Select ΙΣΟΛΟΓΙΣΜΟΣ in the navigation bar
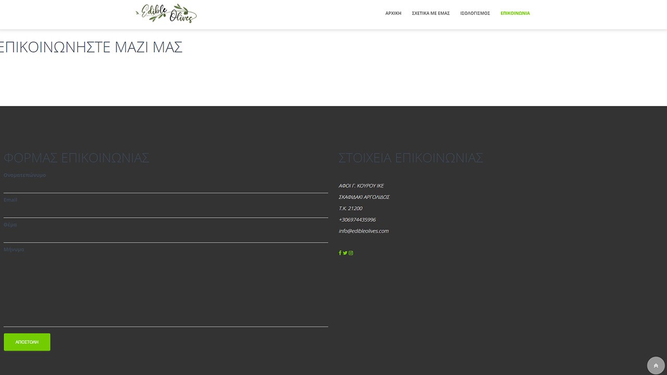The height and width of the screenshot is (375, 667). (x=475, y=14)
